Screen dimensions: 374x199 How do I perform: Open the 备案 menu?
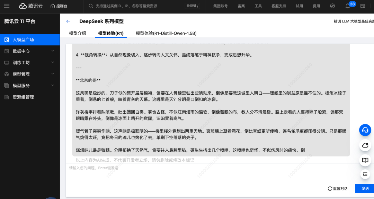tap(241, 6)
